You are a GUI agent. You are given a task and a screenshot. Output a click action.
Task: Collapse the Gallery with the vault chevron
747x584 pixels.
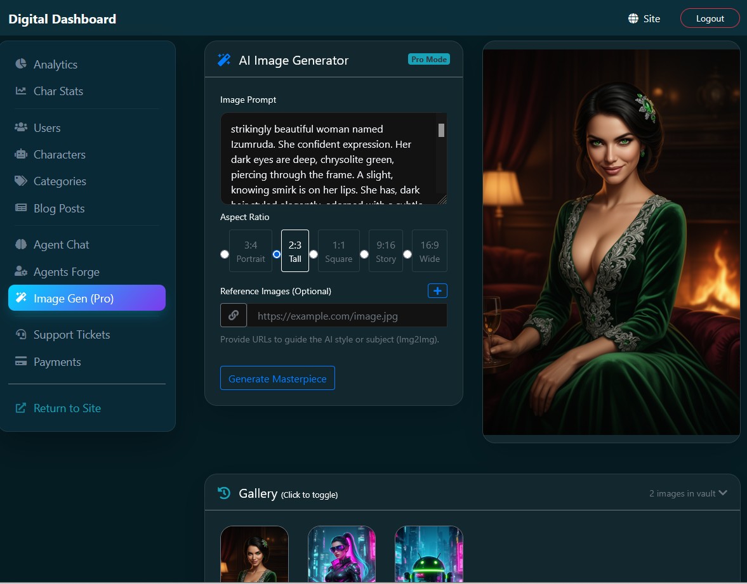click(x=722, y=493)
